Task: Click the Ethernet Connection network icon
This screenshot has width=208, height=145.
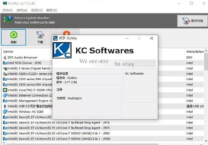Action: click(5, 96)
